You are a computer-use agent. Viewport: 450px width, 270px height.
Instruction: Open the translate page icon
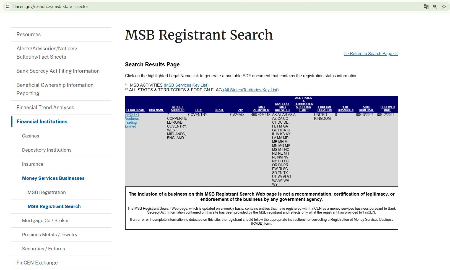426,7
